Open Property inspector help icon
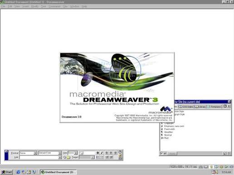This screenshot has width=234, height=175. pos(120,152)
